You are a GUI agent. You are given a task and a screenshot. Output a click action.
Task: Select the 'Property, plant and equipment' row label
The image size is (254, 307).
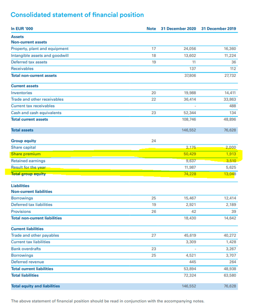pos(40,49)
